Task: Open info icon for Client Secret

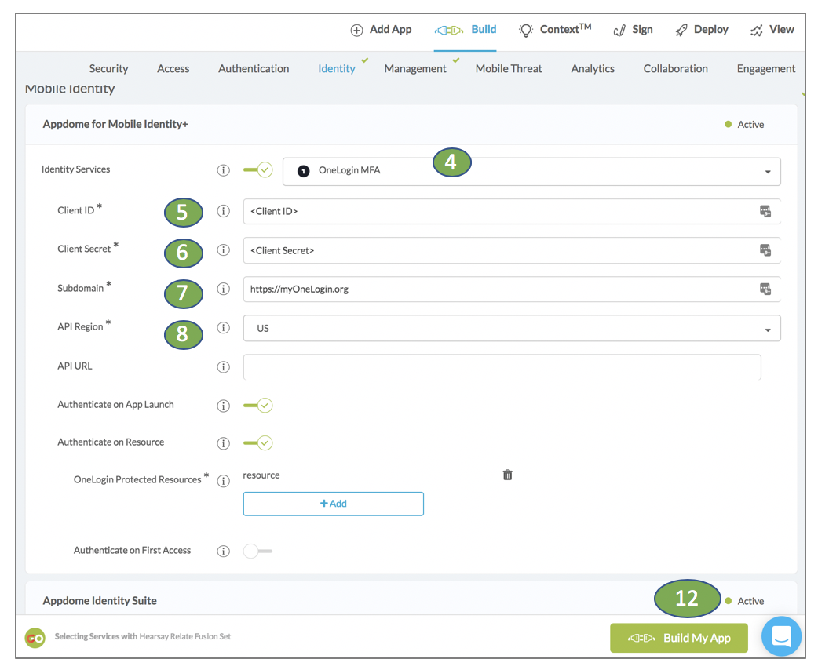Action: pyautogui.click(x=223, y=250)
